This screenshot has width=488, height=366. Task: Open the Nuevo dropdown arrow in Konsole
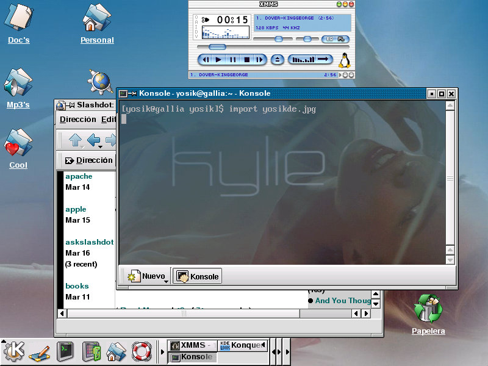click(x=166, y=281)
